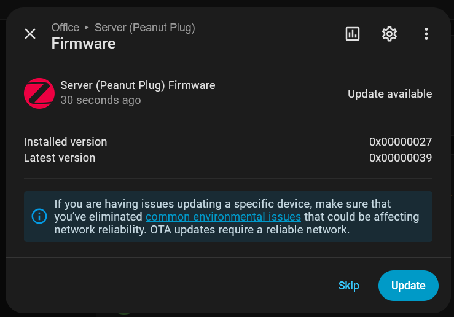Click Server (Peanut Plug) Firmware entity name
The image size is (454, 317).
tap(138, 85)
